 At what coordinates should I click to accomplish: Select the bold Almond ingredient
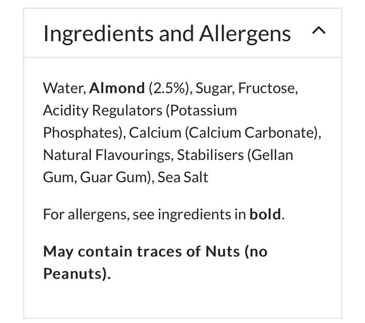[117, 88]
